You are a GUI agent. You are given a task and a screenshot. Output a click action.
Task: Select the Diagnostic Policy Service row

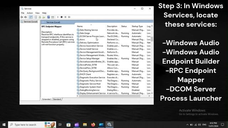click(114, 81)
